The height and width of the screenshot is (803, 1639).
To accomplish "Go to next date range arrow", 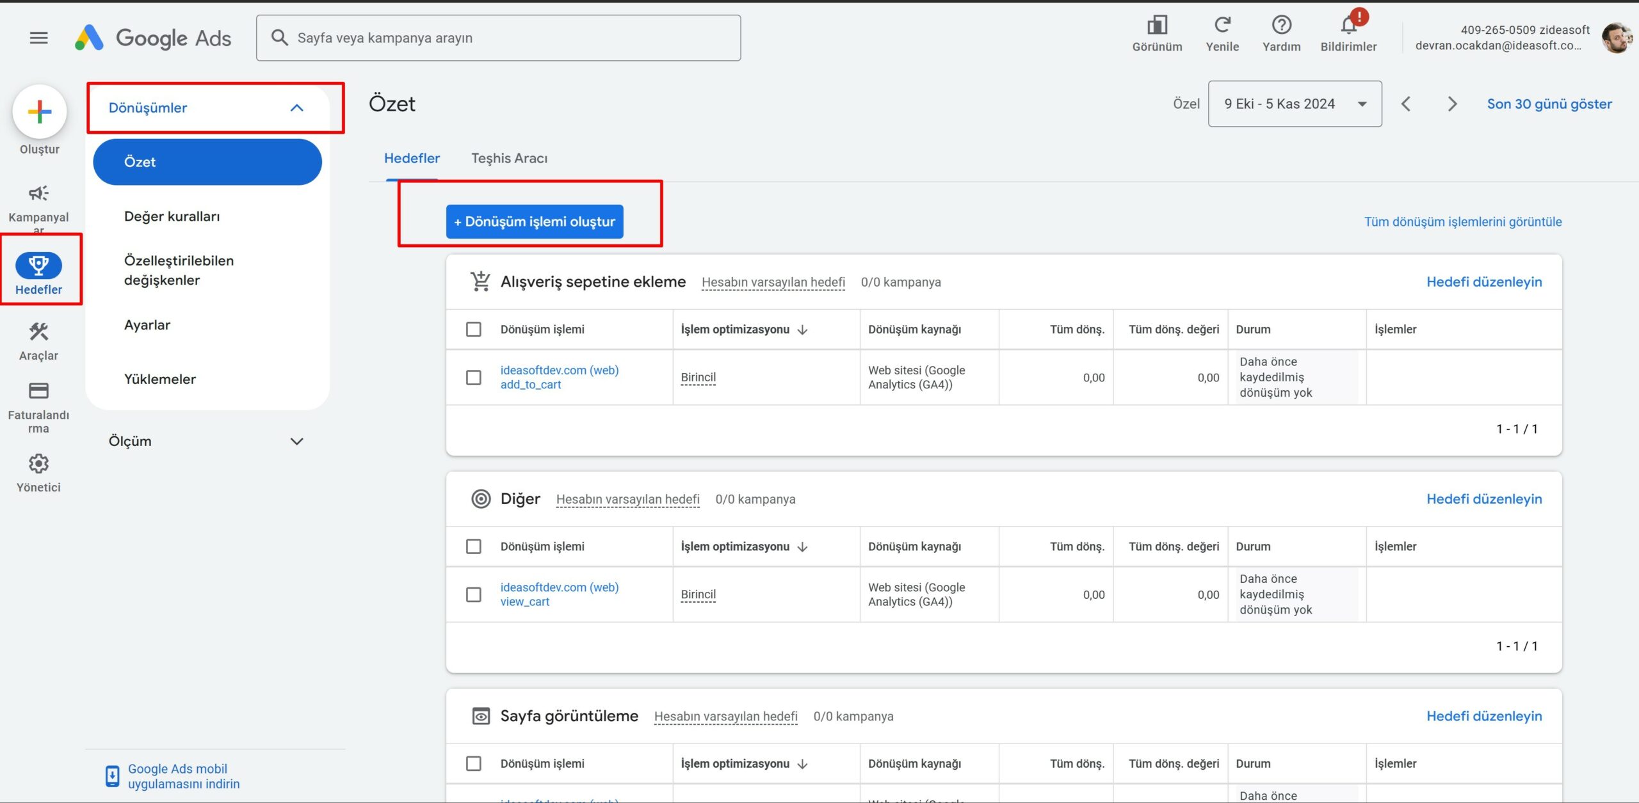I will (x=1452, y=104).
